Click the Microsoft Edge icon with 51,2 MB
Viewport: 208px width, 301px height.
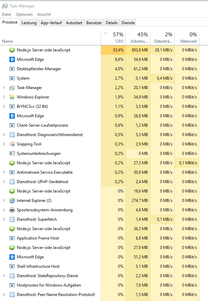[x=12, y=257]
